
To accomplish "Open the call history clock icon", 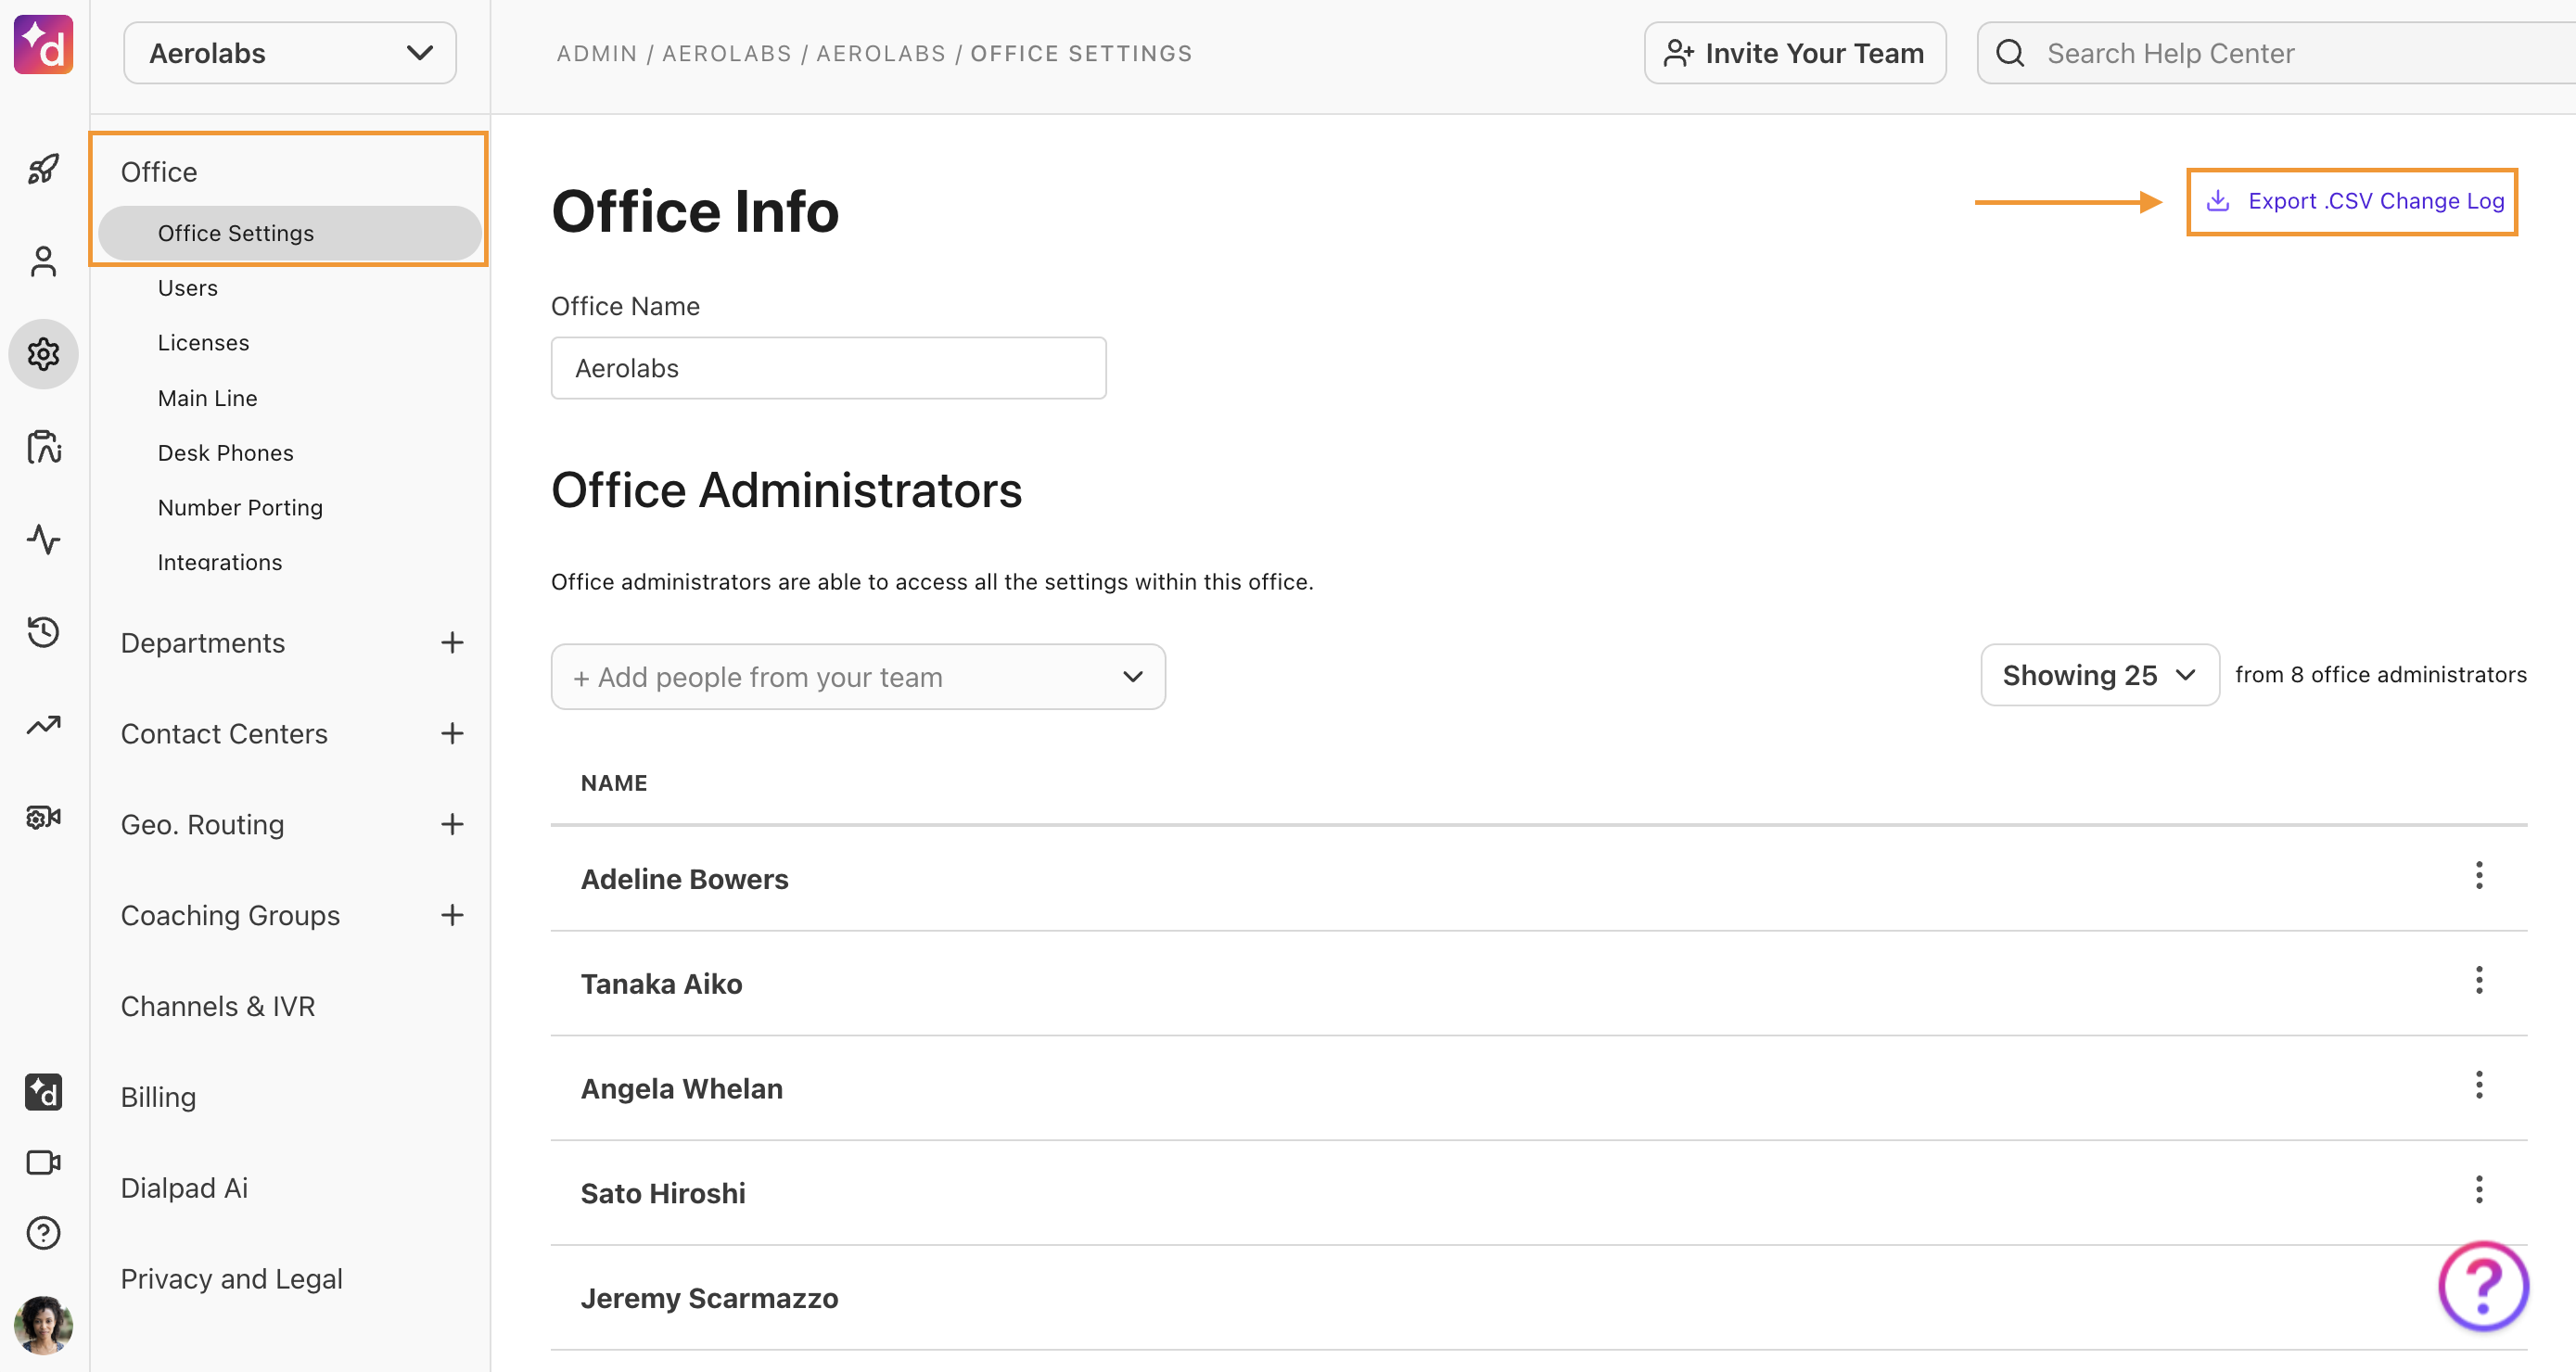I will pyautogui.click(x=43, y=632).
